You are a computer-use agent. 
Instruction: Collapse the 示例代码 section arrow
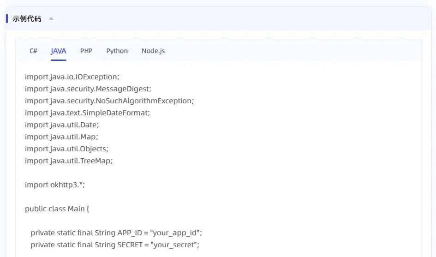tap(51, 19)
